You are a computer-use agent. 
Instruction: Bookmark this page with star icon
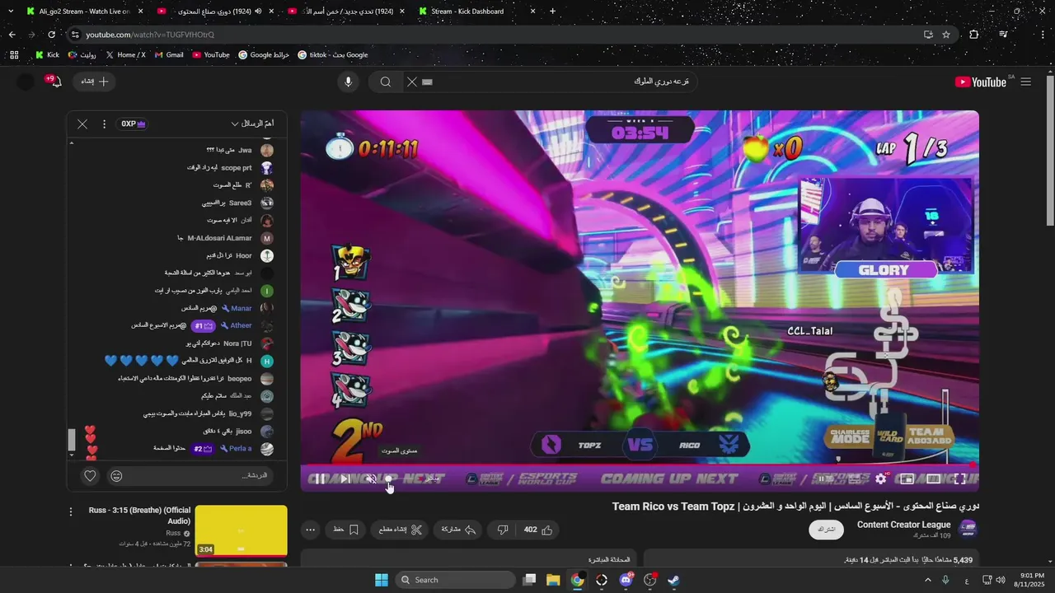pyautogui.click(x=946, y=35)
